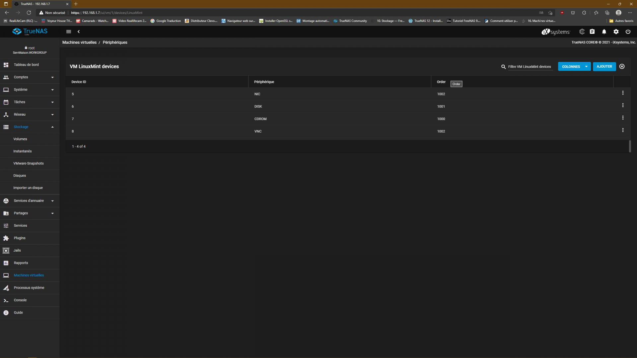Screen dimensions: 637x358
Task: Open the TrueNAS Community bookmark
Action: pos(350,21)
